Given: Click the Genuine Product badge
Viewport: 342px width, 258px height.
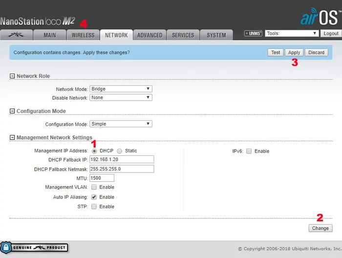Looking at the screenshot, I should click(34, 248).
